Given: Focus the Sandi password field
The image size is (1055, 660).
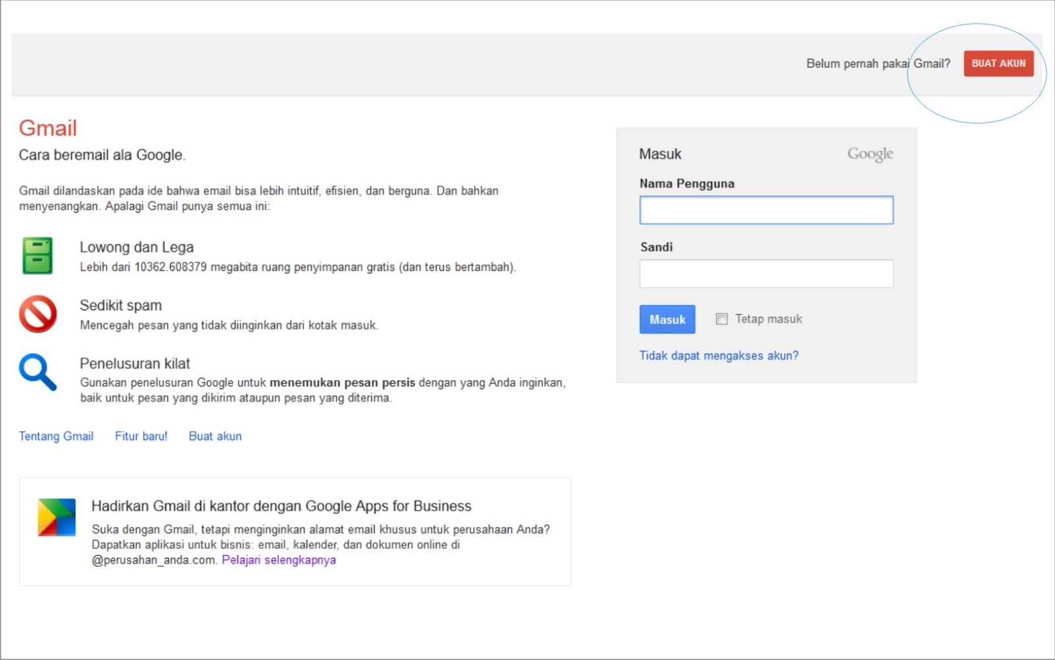Looking at the screenshot, I should pyautogui.click(x=766, y=273).
